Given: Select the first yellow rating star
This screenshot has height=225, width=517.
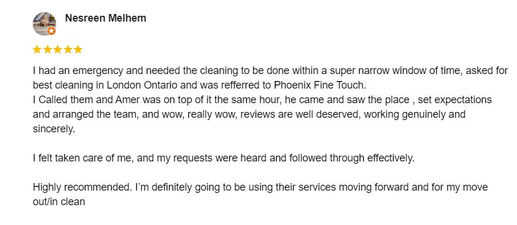Looking at the screenshot, I should tap(37, 50).
